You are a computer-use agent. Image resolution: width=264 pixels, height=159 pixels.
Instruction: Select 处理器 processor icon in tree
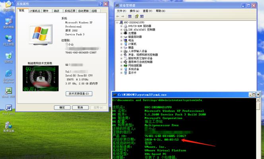coord(125,33)
